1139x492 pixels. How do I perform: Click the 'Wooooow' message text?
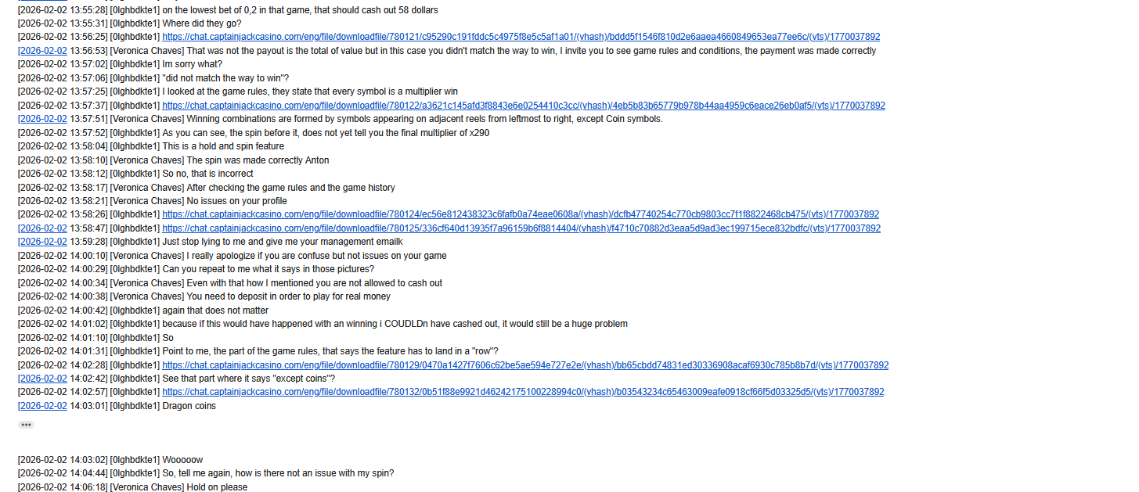[182, 460]
